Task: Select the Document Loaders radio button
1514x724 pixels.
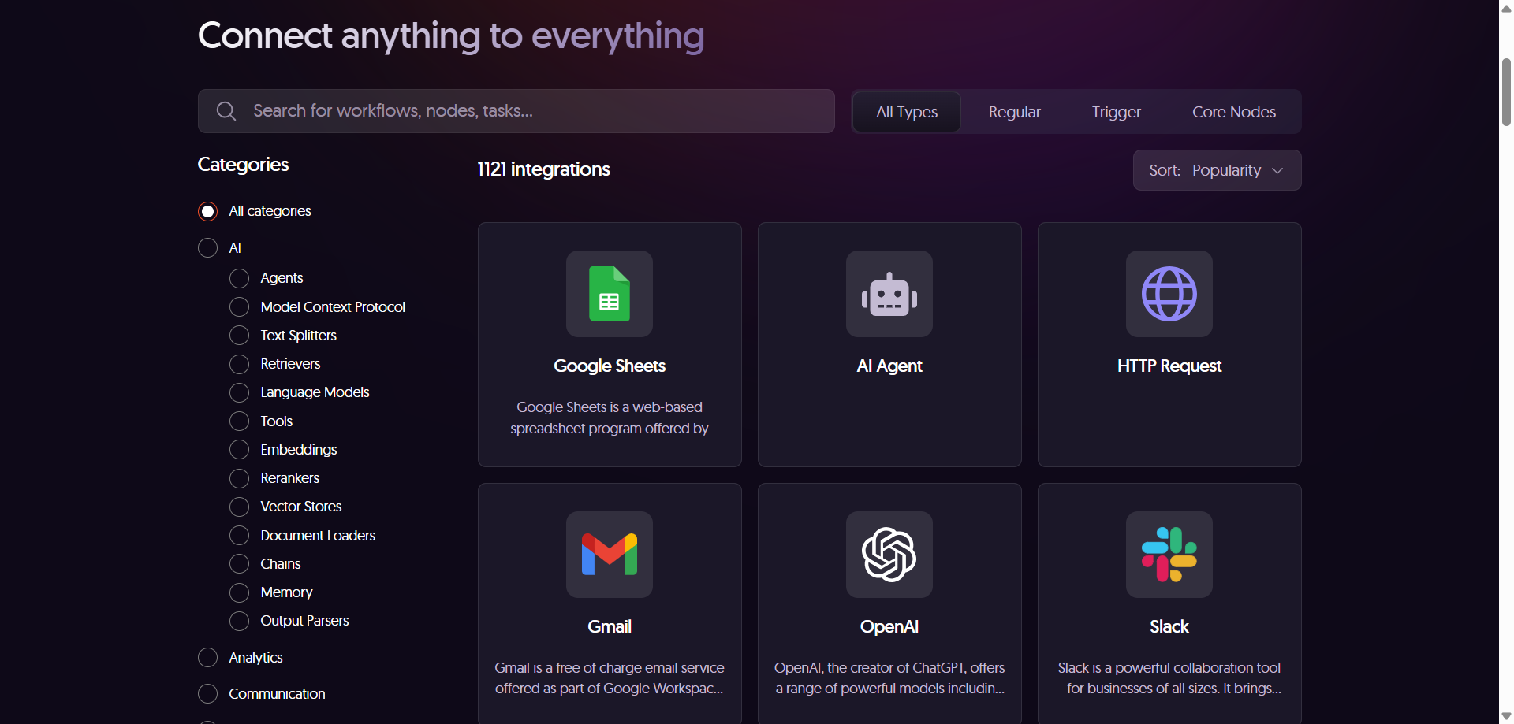Action: tap(239, 536)
